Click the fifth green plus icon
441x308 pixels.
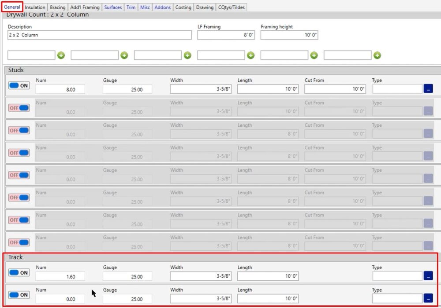(314, 55)
